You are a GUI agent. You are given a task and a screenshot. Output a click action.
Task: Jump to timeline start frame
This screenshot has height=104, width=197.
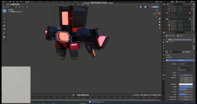click(x=78, y=95)
